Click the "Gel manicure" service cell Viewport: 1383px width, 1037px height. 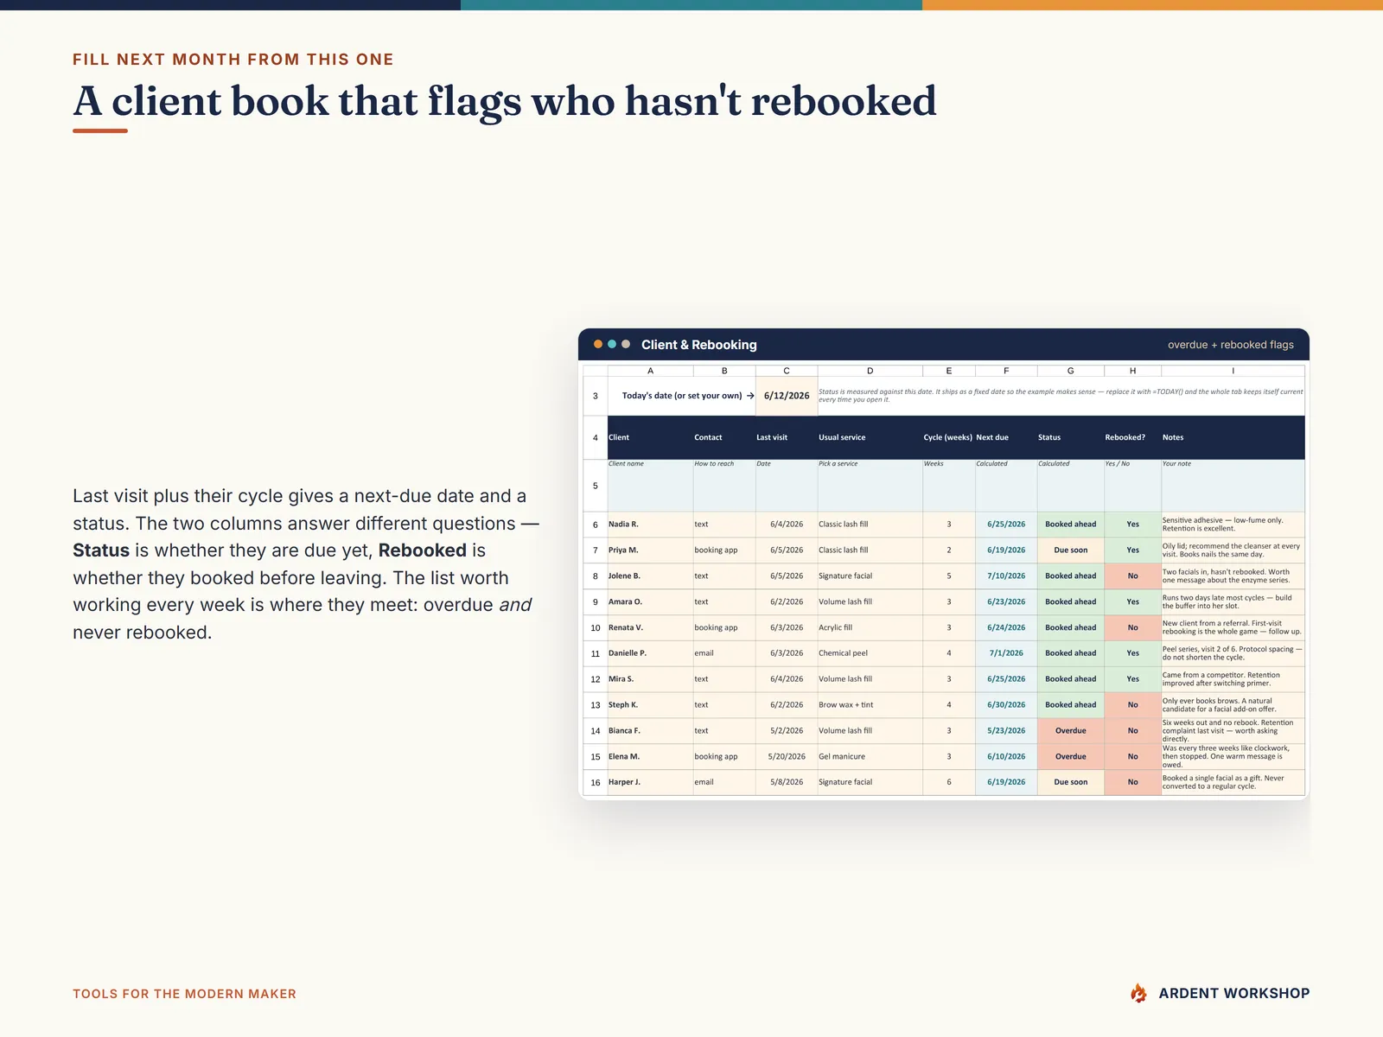870,756
